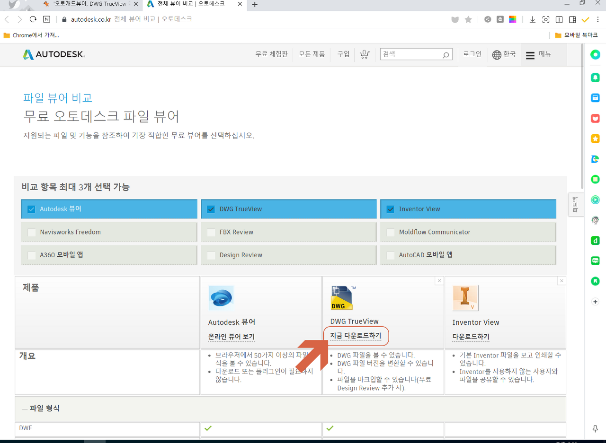Open a new tab with the plus button
Screen dimensions: 606x443
point(255,5)
